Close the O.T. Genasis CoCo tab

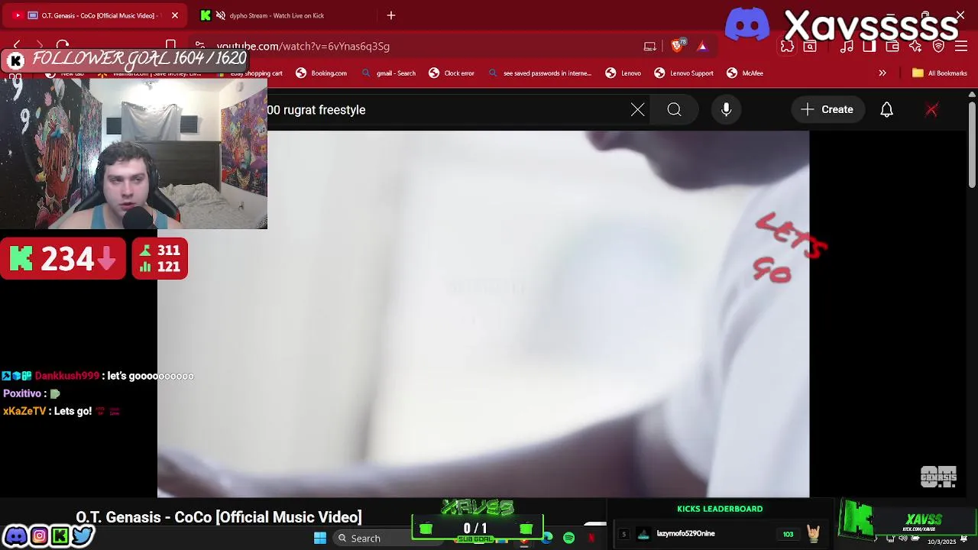pos(175,15)
